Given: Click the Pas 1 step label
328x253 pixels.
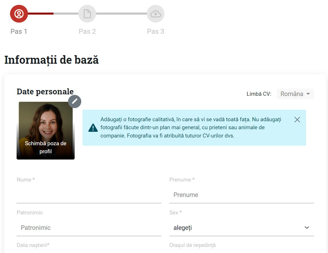Looking at the screenshot, I should point(19,31).
